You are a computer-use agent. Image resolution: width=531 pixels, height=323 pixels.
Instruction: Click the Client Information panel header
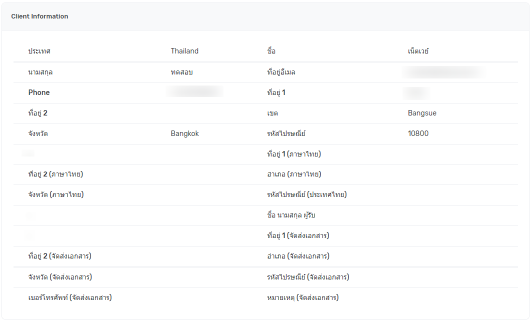pos(40,16)
